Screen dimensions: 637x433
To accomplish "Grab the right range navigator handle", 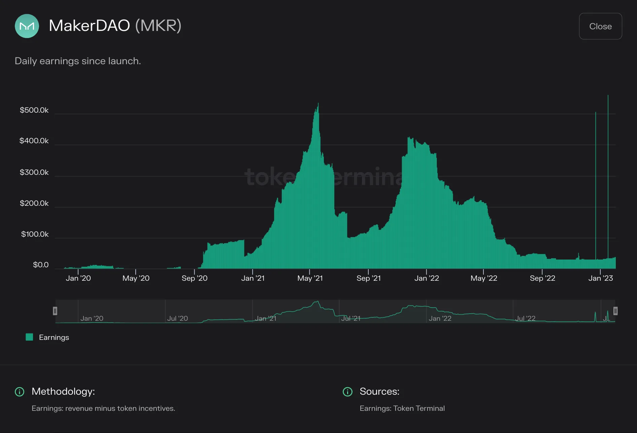I will pyautogui.click(x=615, y=311).
